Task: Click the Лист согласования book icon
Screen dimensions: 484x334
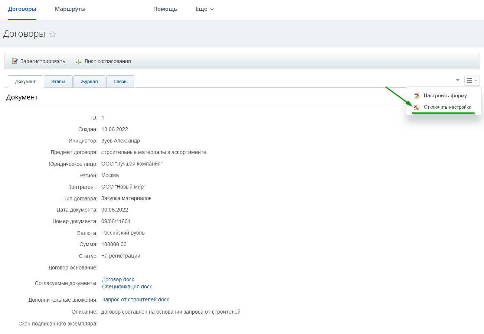Action: 78,61
